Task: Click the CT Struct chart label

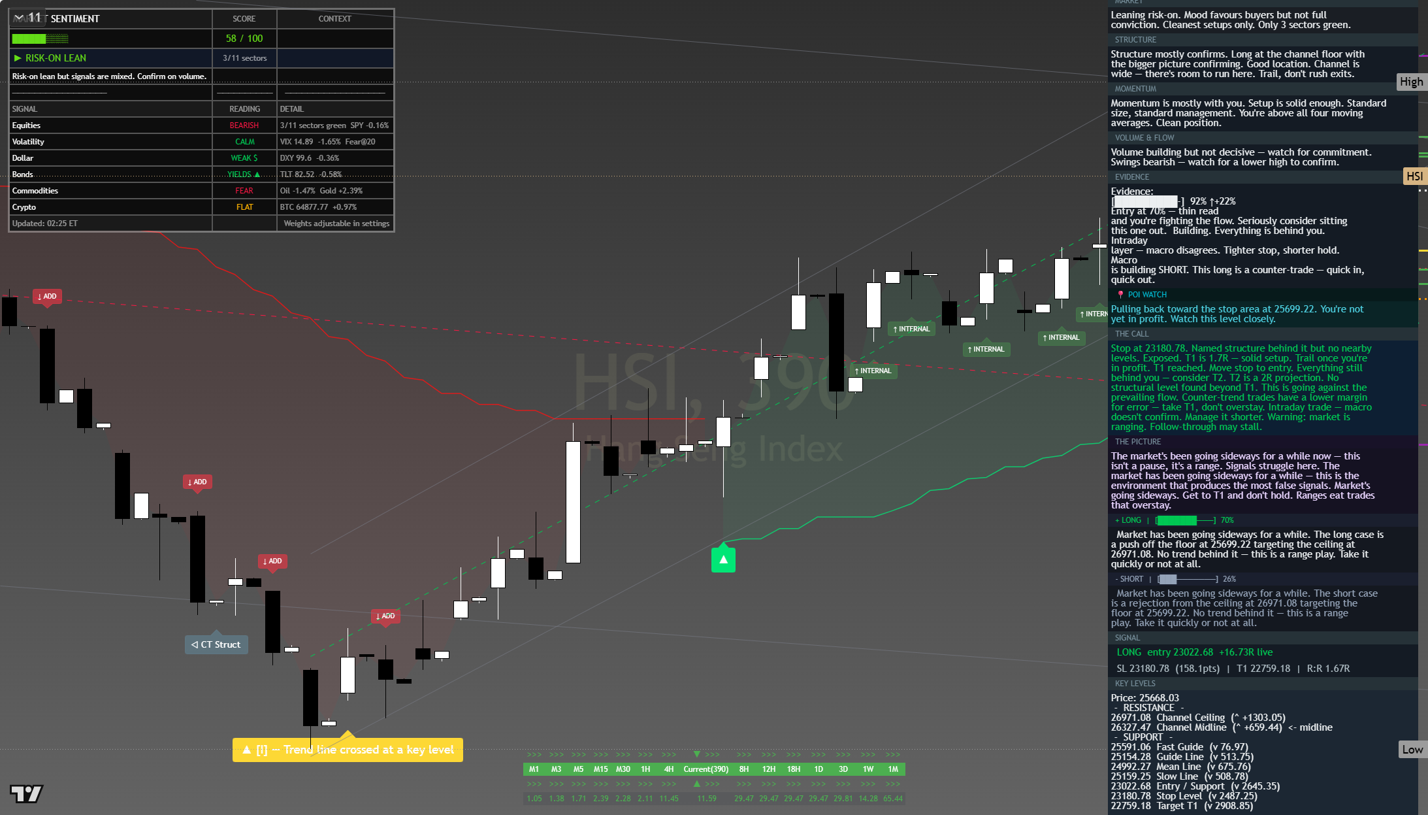Action: pyautogui.click(x=216, y=644)
